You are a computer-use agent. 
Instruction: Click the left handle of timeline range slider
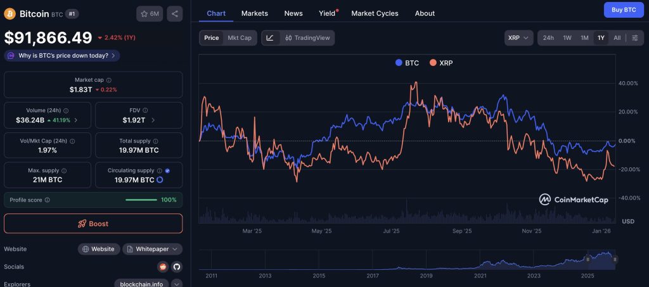[x=588, y=259]
